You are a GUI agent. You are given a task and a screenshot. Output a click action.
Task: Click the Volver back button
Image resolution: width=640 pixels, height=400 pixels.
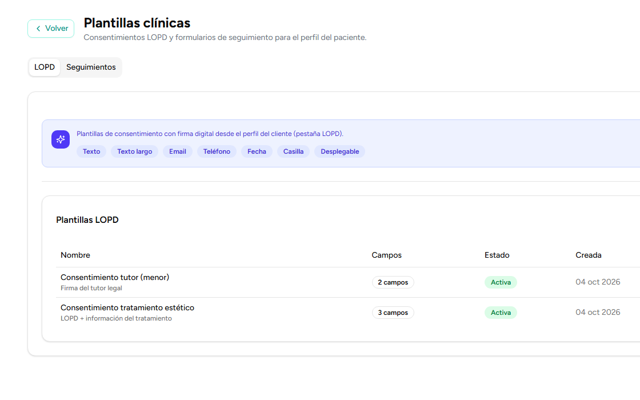tap(51, 29)
